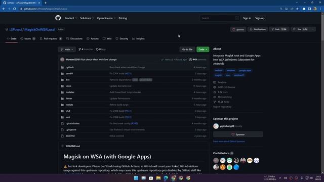The width and height of the screenshot is (324, 182).
Task: Open the .gitignore file
Action: (71, 129)
